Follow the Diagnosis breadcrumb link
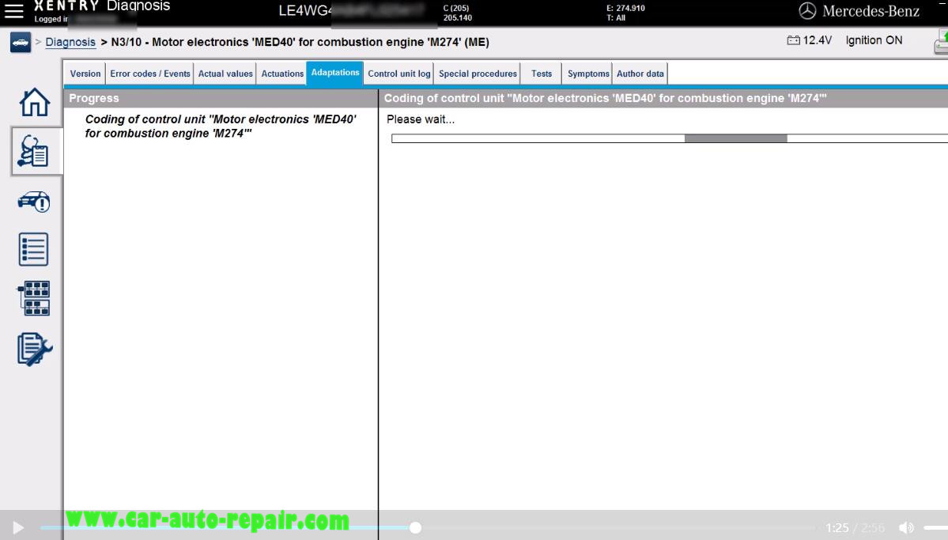 (70, 43)
